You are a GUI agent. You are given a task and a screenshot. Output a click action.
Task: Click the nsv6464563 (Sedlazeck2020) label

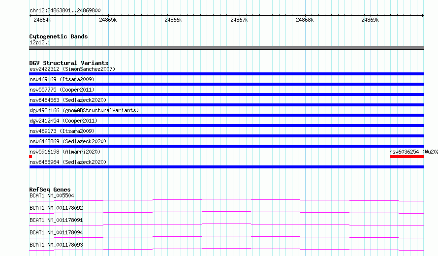pos(68,100)
